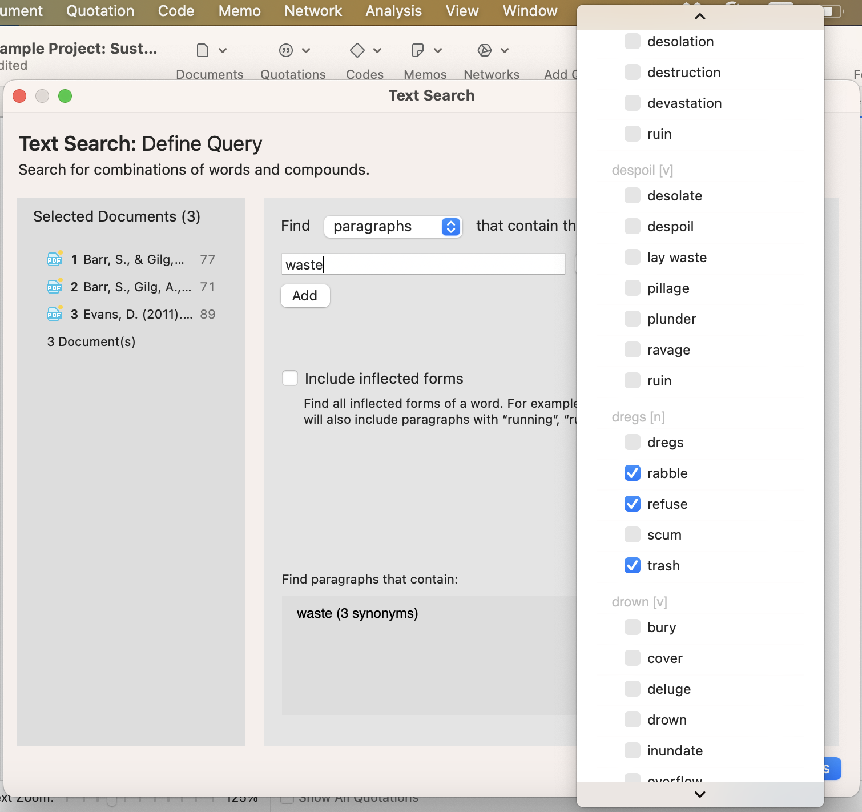The width and height of the screenshot is (862, 812).
Task: Click the Codes diamond icon
Action: (357, 50)
